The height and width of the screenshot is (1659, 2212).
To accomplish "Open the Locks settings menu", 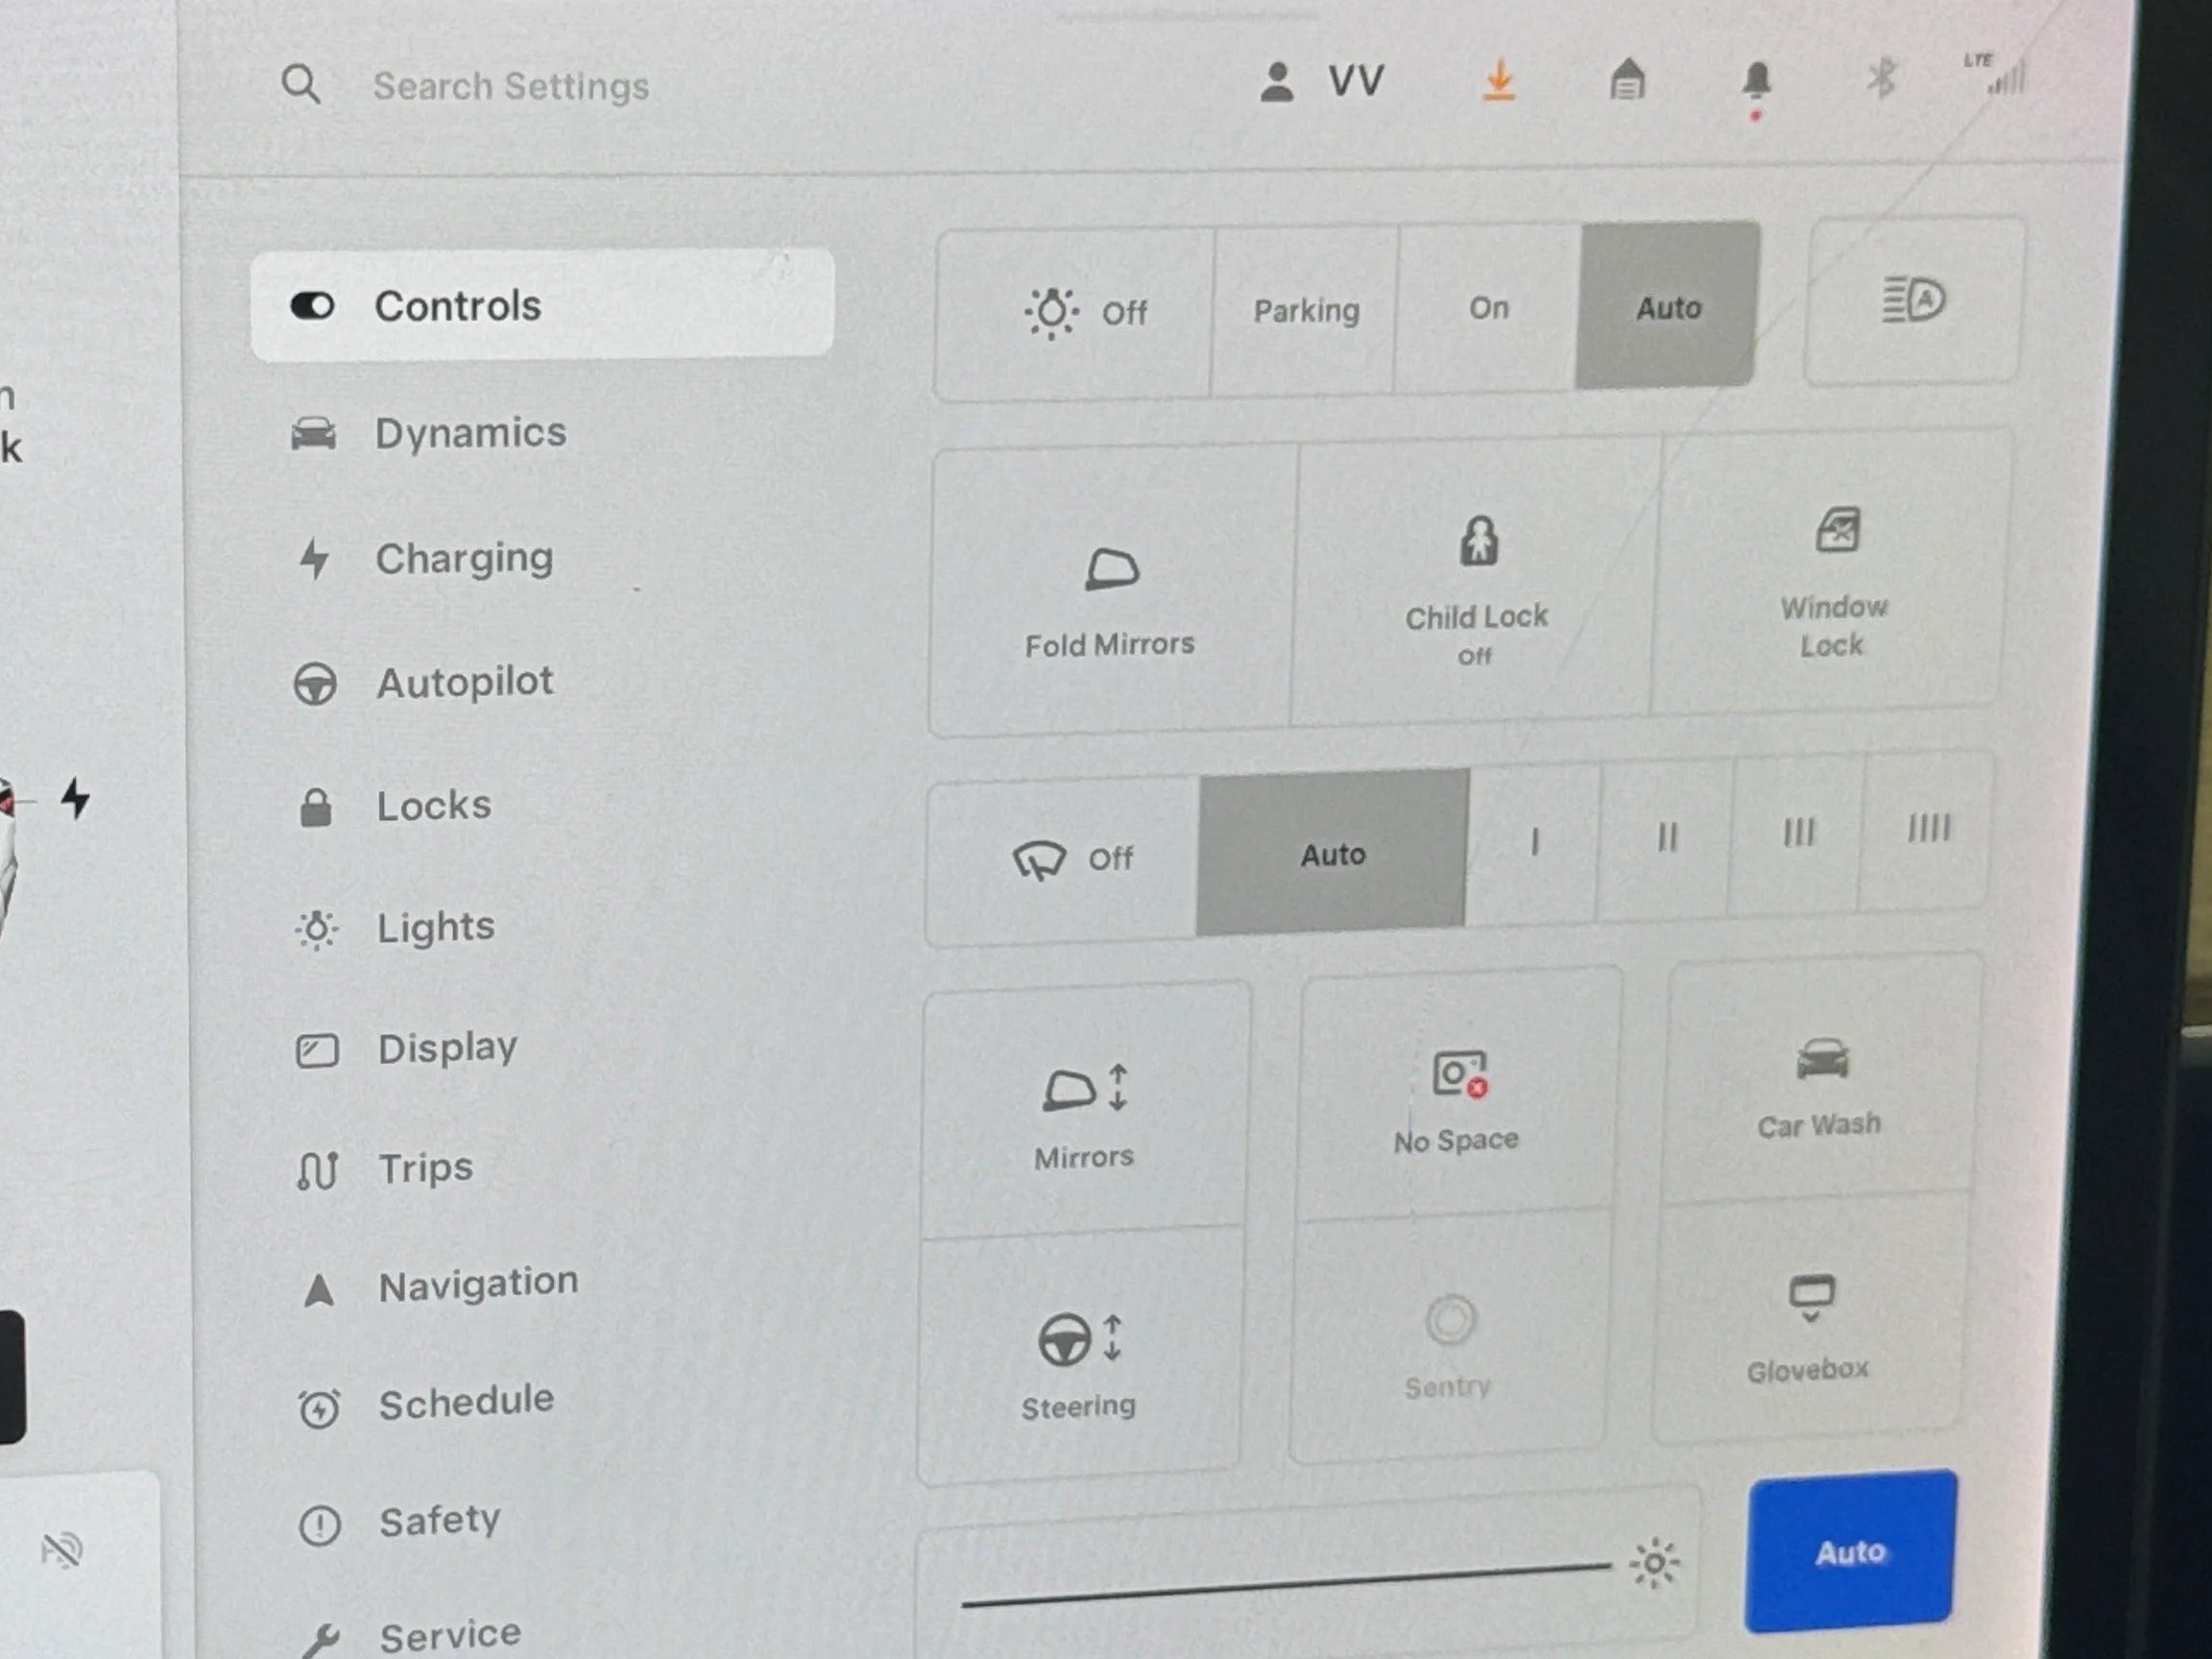I will pos(395,806).
